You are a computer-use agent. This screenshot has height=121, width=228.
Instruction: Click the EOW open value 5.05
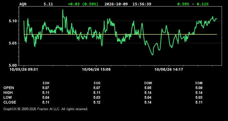pos(148,88)
